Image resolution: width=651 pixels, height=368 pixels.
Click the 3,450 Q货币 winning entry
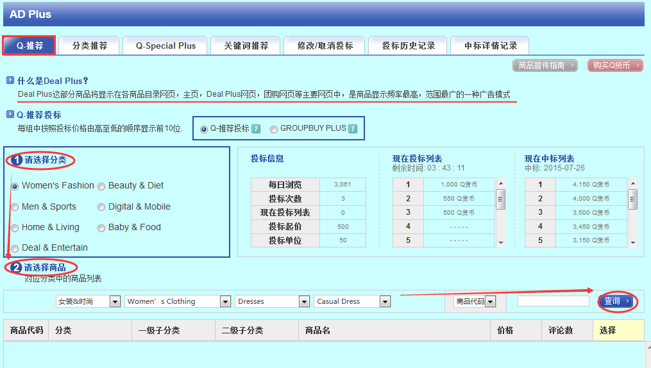[x=591, y=226]
